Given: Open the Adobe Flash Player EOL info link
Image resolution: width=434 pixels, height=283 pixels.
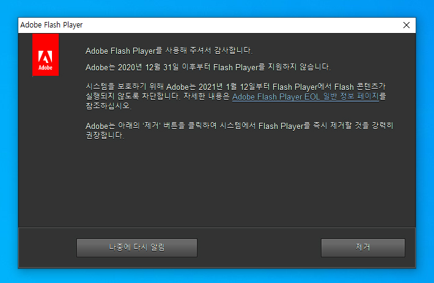Looking at the screenshot, I should pyautogui.click(x=305, y=97).
